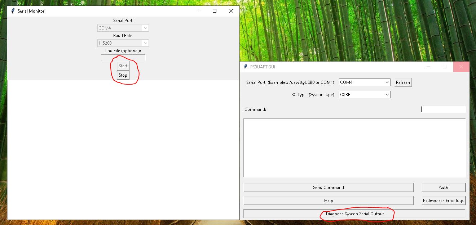
Task: Open the PS3UART Serial Port COM4 dropdown
Action: (365, 82)
